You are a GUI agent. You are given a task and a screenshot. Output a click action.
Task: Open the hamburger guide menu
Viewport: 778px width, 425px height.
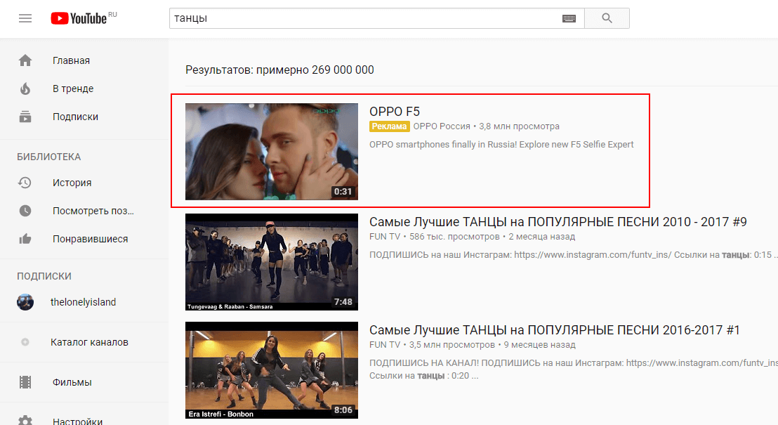pos(25,18)
